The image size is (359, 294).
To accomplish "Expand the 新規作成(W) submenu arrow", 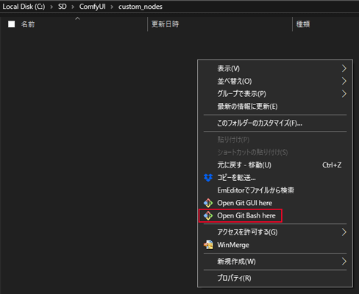I will coord(344,262).
